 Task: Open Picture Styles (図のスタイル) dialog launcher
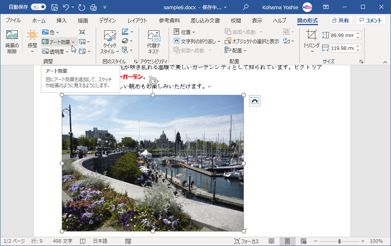pyautogui.click(x=136, y=62)
